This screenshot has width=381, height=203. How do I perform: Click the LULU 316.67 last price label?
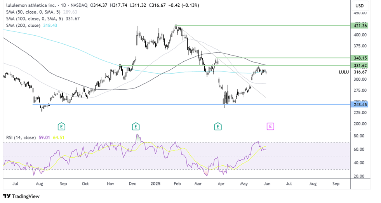[x=353, y=72]
